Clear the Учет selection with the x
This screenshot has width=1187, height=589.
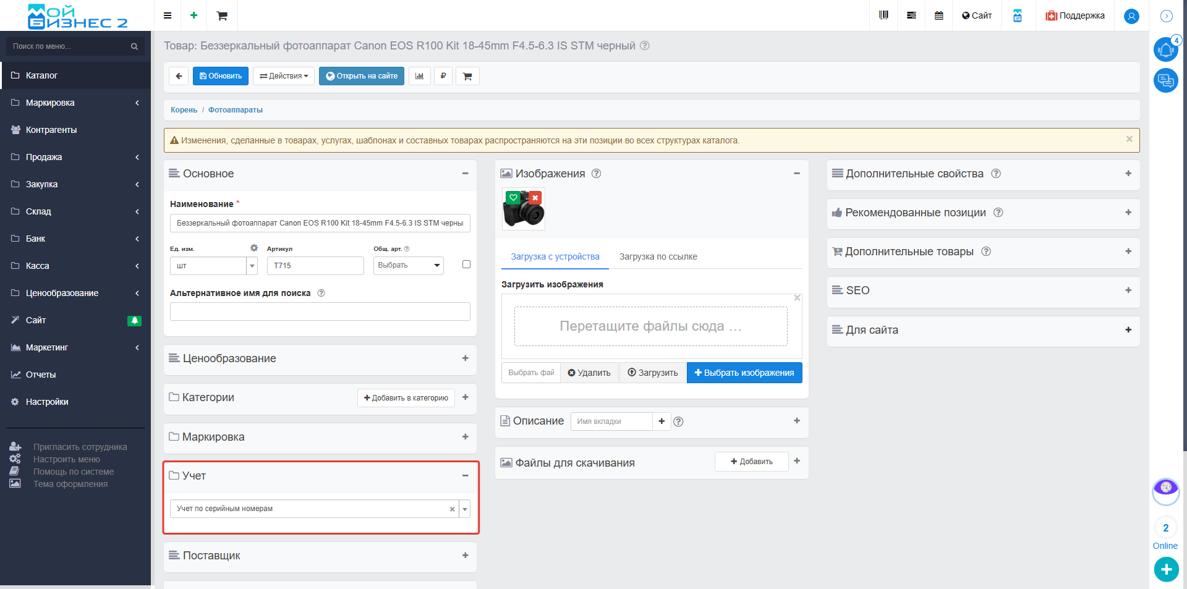click(452, 509)
